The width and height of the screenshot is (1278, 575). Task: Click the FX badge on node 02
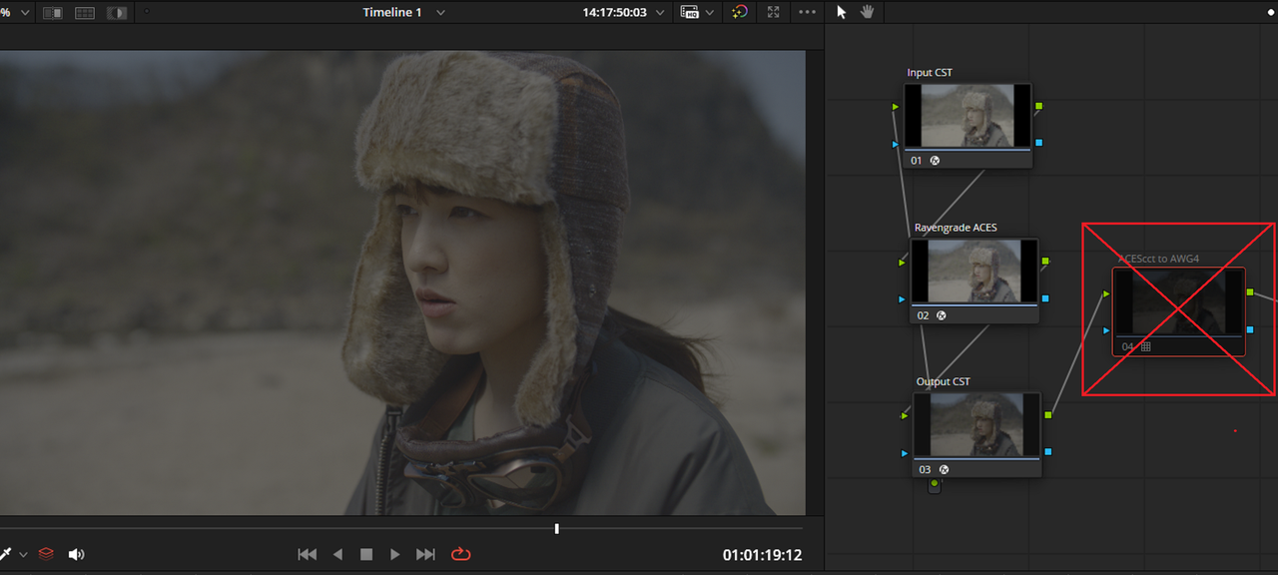942,315
